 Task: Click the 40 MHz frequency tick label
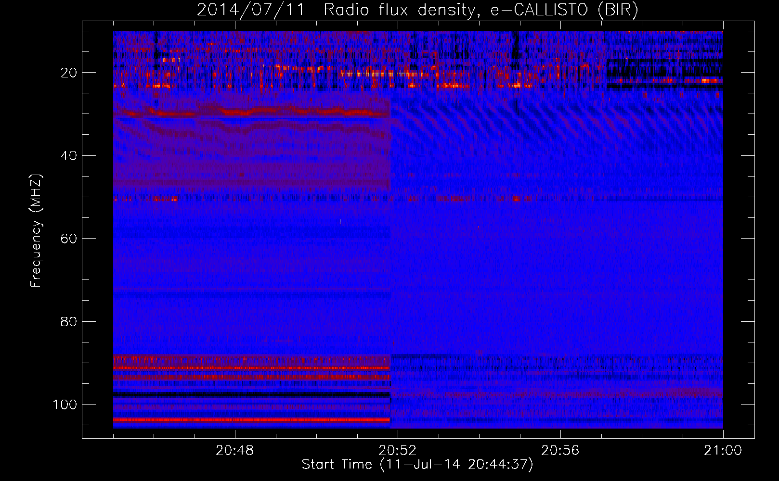(69, 155)
